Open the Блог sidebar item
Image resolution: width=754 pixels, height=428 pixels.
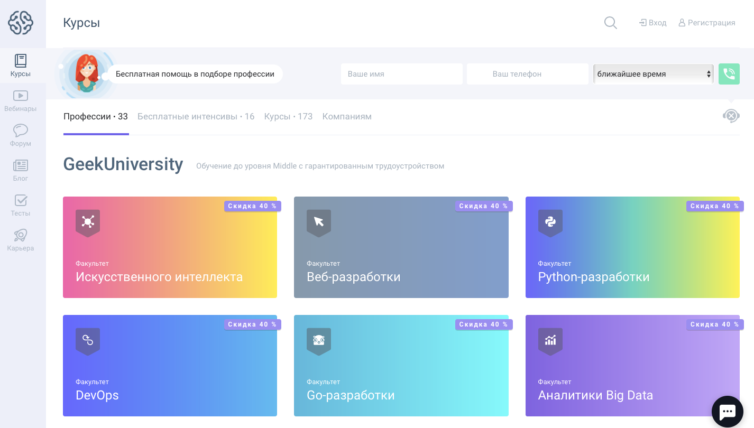click(21, 171)
